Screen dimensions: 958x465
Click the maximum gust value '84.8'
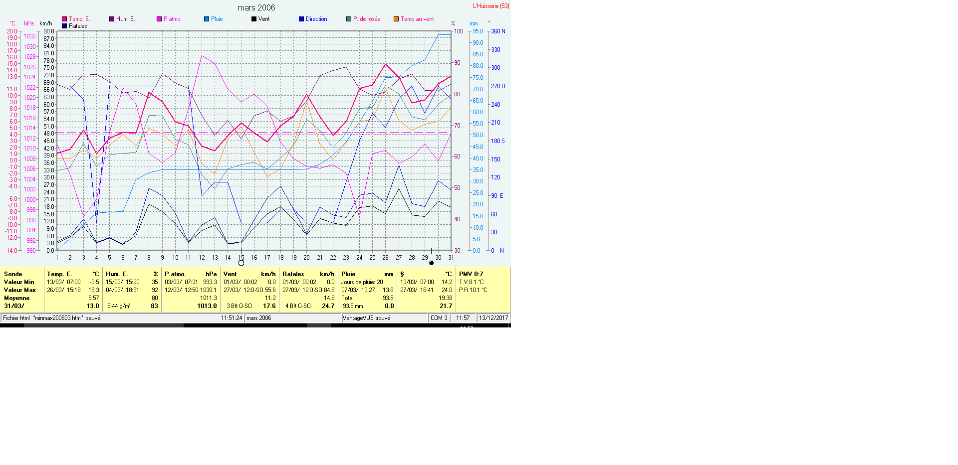(x=329, y=290)
